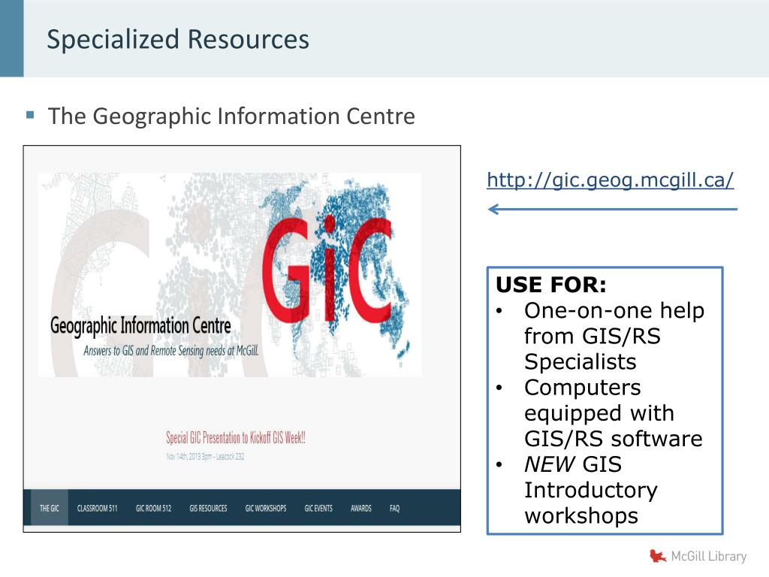
Task: Open the CLASSROOM 511 nav item
Action: tap(97, 509)
